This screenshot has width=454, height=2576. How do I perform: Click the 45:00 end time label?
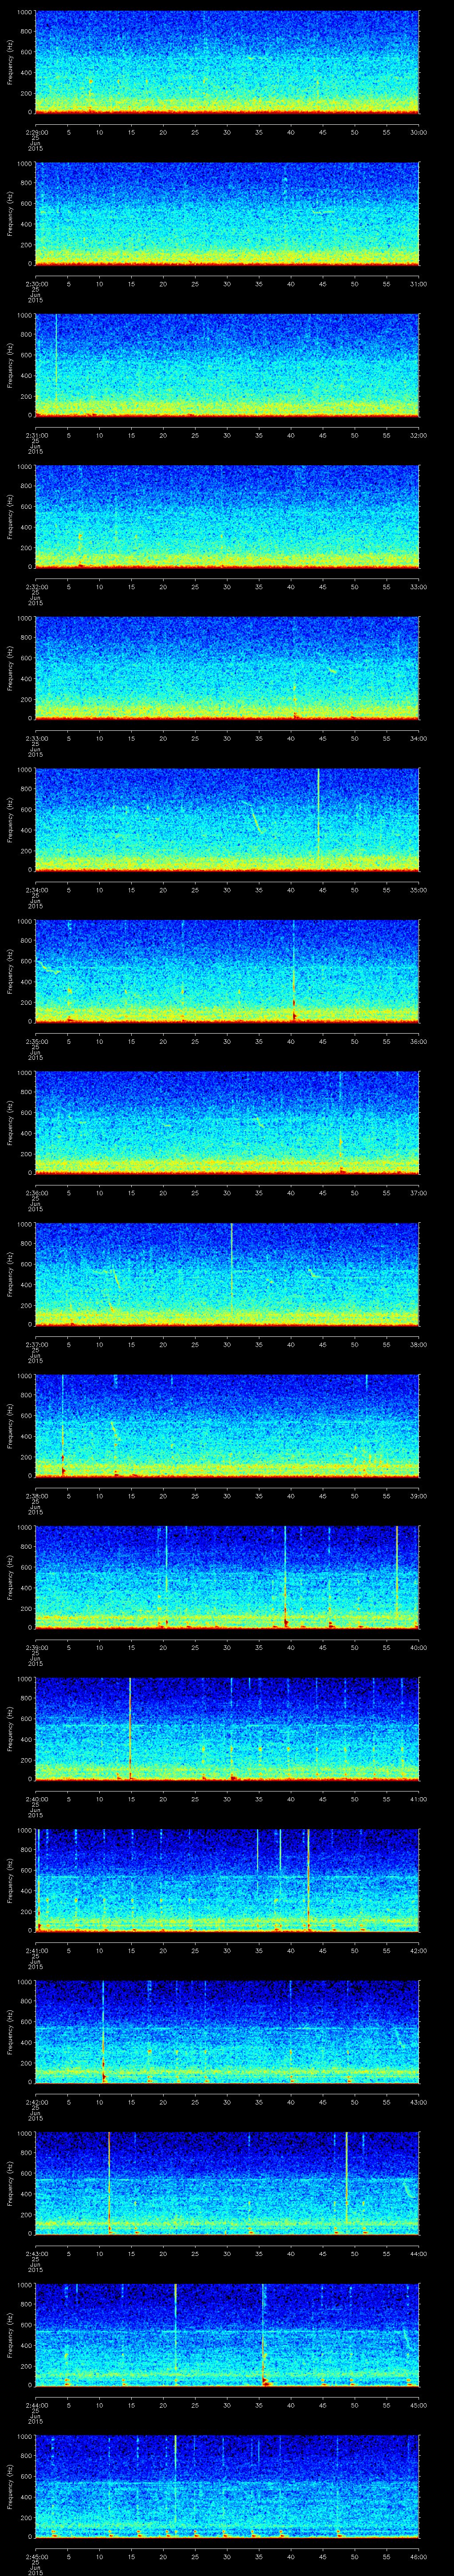(x=418, y=2404)
